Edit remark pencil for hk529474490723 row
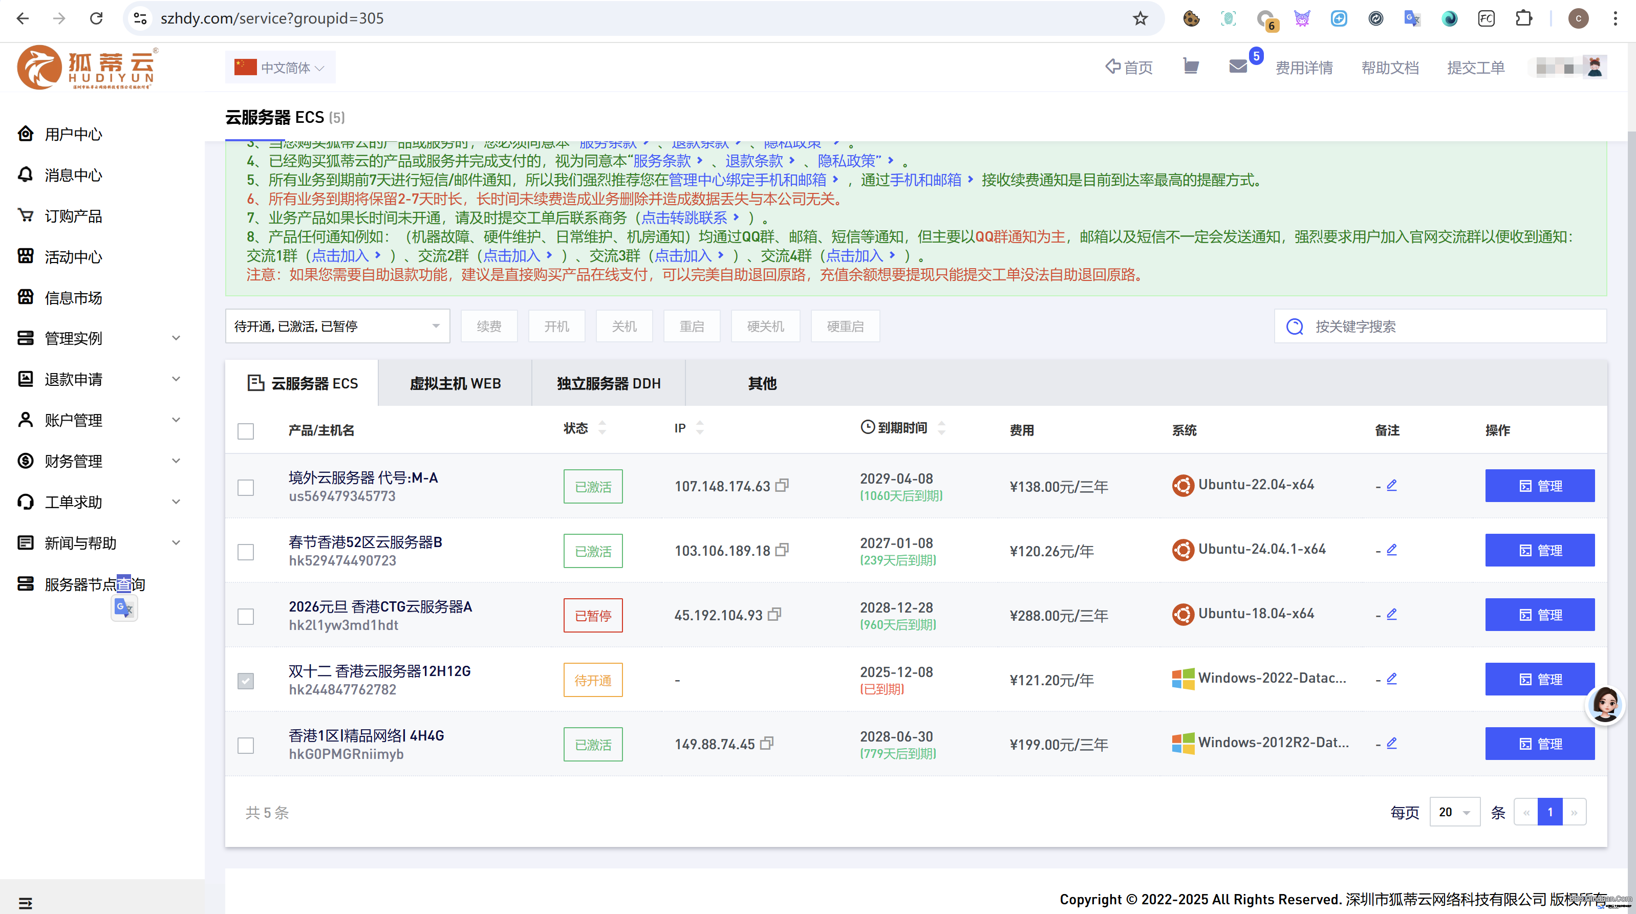The width and height of the screenshot is (1636, 914). 1391,550
